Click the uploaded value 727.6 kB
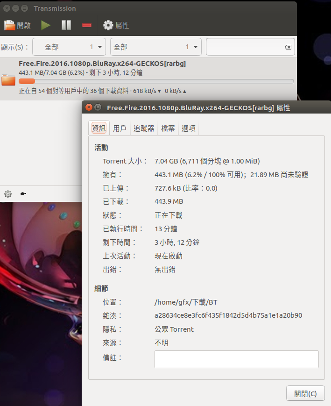The height and width of the screenshot is (406, 331). point(186,188)
